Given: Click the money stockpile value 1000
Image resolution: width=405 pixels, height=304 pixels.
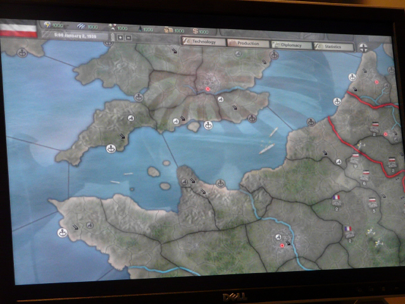Looking at the screenshot, I should pyautogui.click(x=204, y=32).
